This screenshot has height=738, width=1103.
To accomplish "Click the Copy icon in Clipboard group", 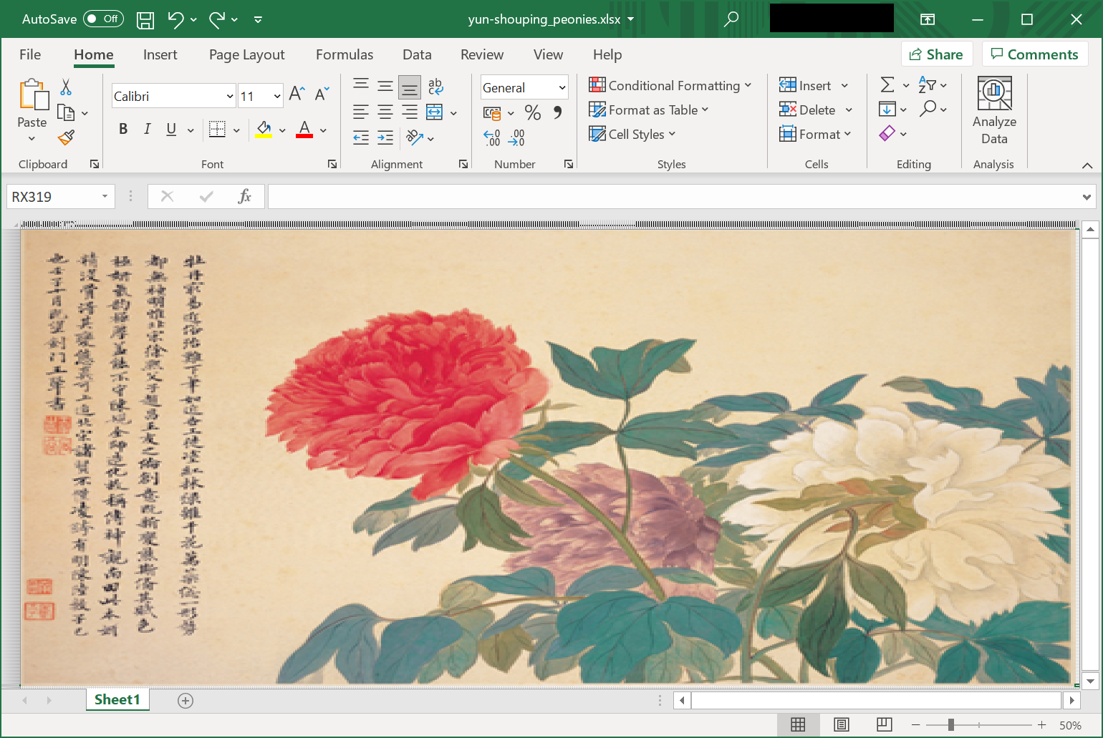I will [66, 112].
